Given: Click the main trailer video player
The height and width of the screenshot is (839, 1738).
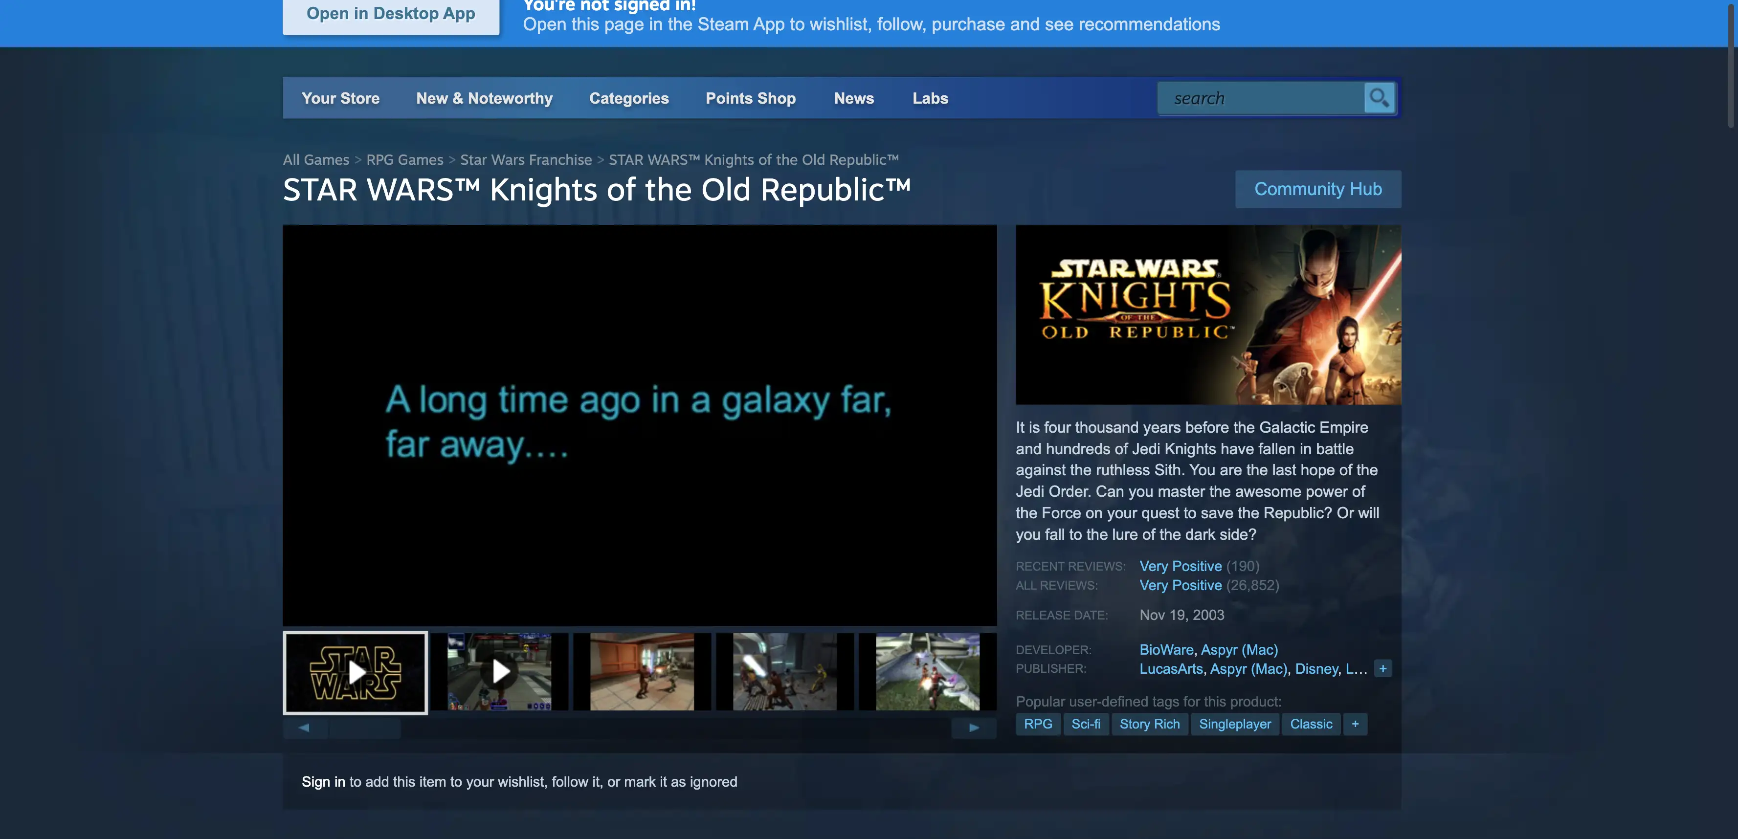Looking at the screenshot, I should [x=640, y=425].
